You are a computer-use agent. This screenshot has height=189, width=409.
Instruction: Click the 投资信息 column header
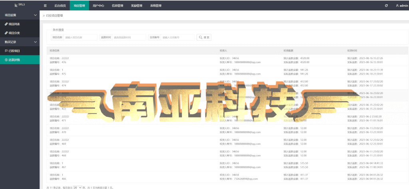[x=55, y=51]
